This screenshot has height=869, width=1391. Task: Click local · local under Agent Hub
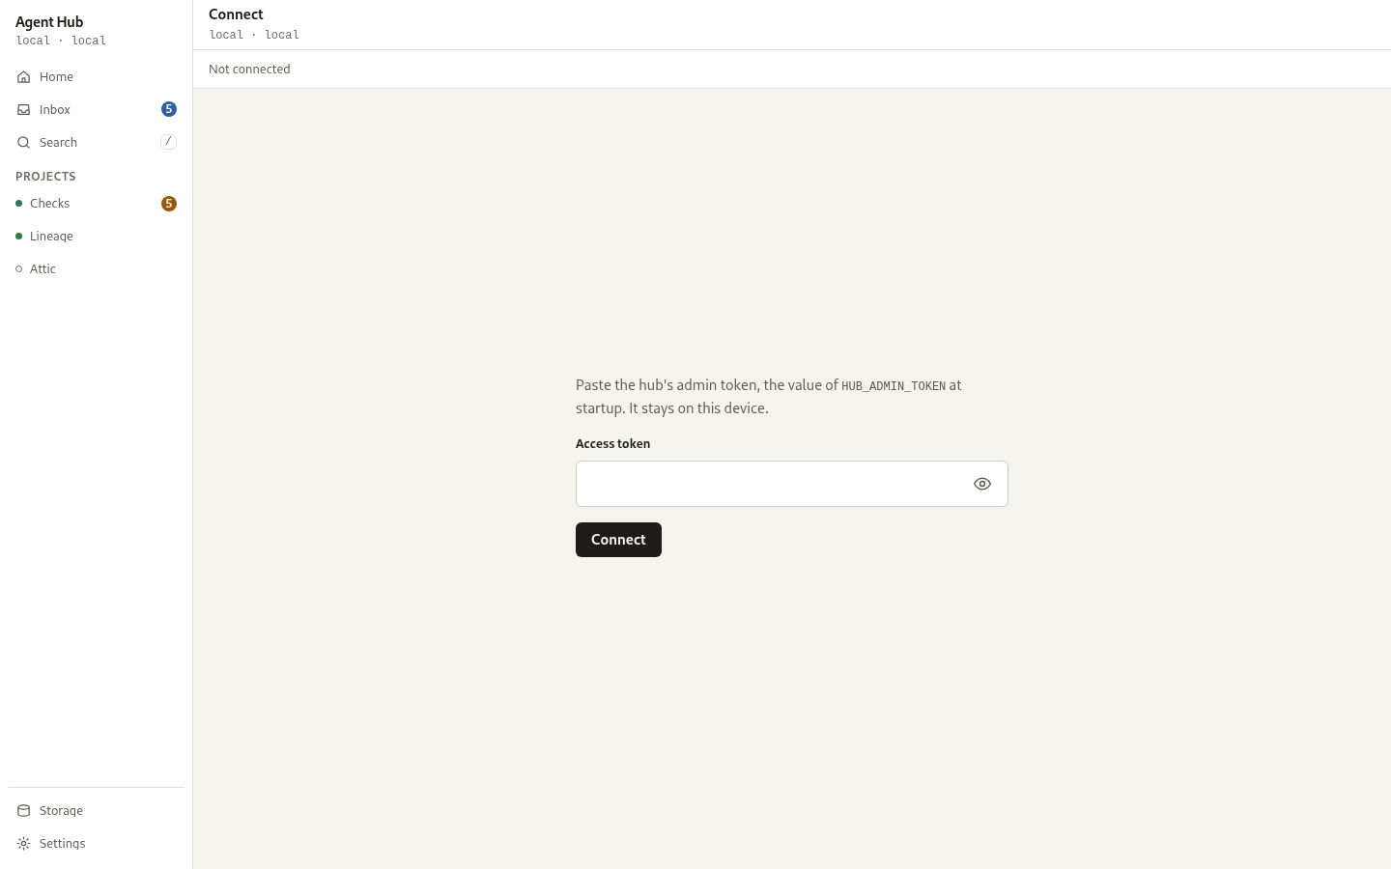point(61,41)
